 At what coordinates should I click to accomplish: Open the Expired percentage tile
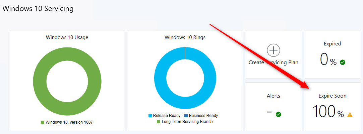coord(332,54)
